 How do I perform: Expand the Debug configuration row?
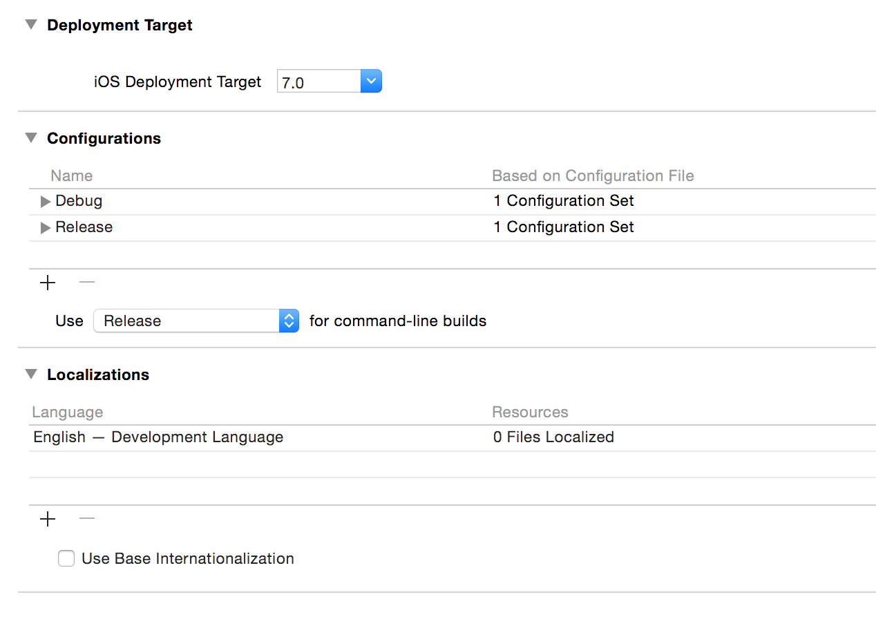(x=46, y=202)
